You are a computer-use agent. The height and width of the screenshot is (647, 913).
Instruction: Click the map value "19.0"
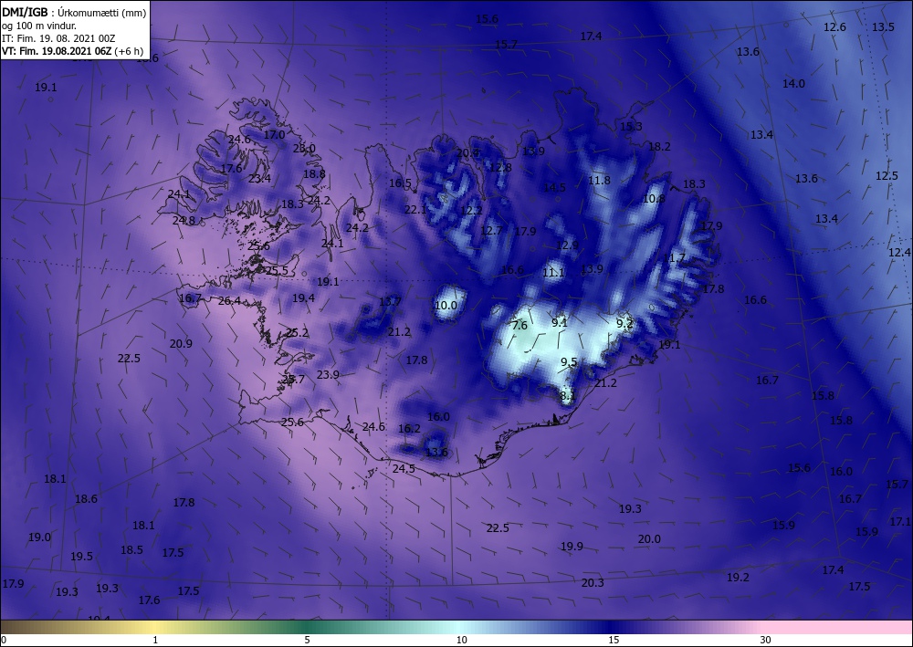point(39,537)
